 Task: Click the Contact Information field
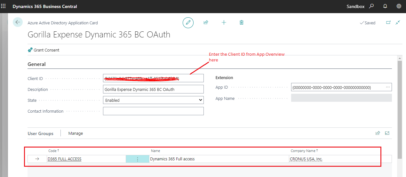tap(153, 111)
